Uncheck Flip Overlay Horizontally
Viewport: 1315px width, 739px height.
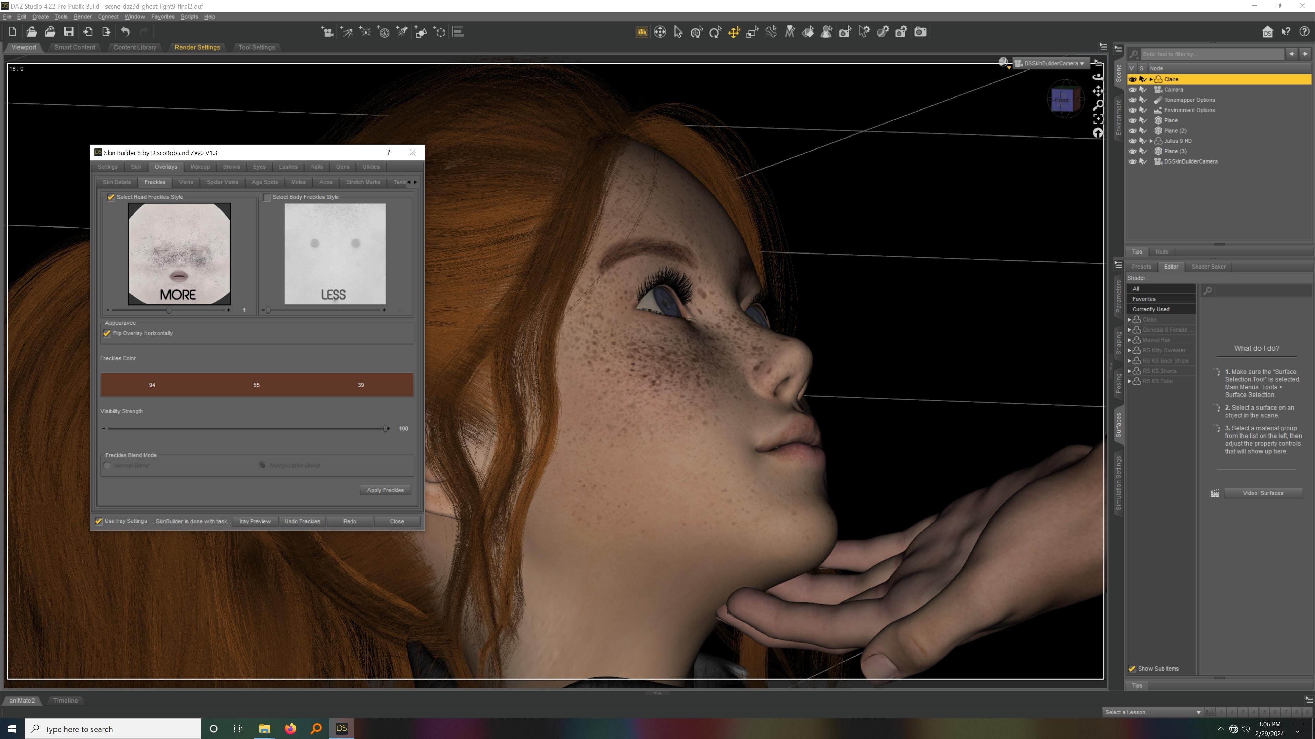(x=107, y=334)
